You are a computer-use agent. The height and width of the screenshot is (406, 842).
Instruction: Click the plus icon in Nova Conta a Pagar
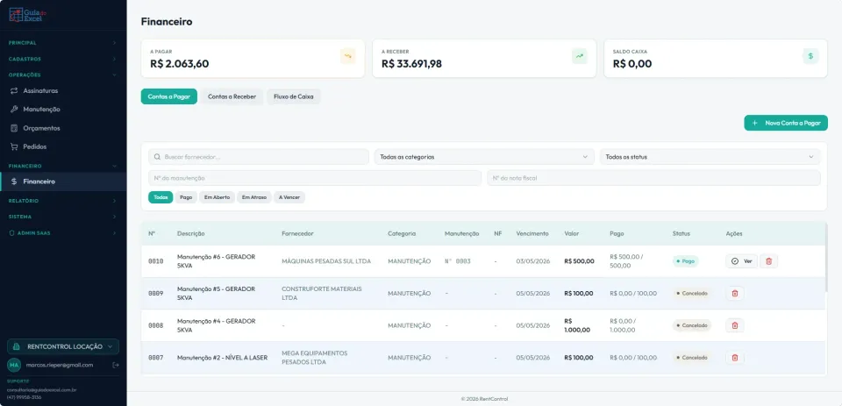tap(754, 123)
